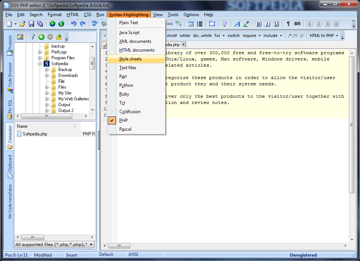360x261 pixels.
Task: Align text left
Action: pos(310,24)
